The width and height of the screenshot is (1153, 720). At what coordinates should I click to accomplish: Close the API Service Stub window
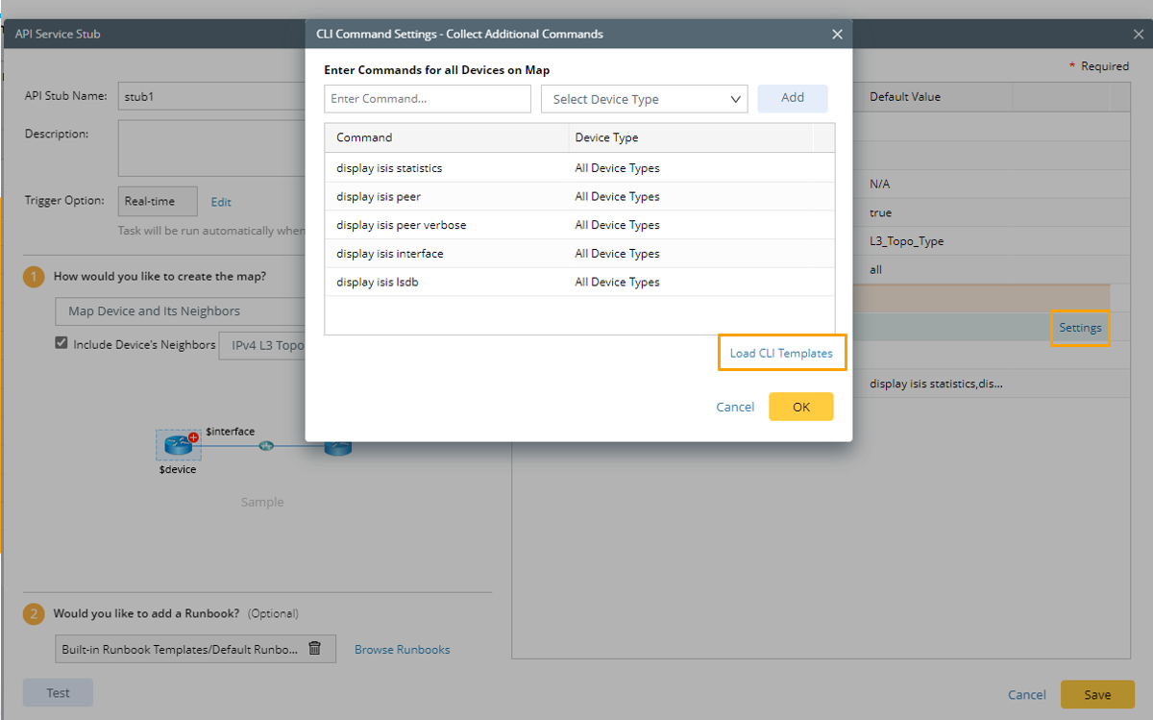click(1139, 34)
